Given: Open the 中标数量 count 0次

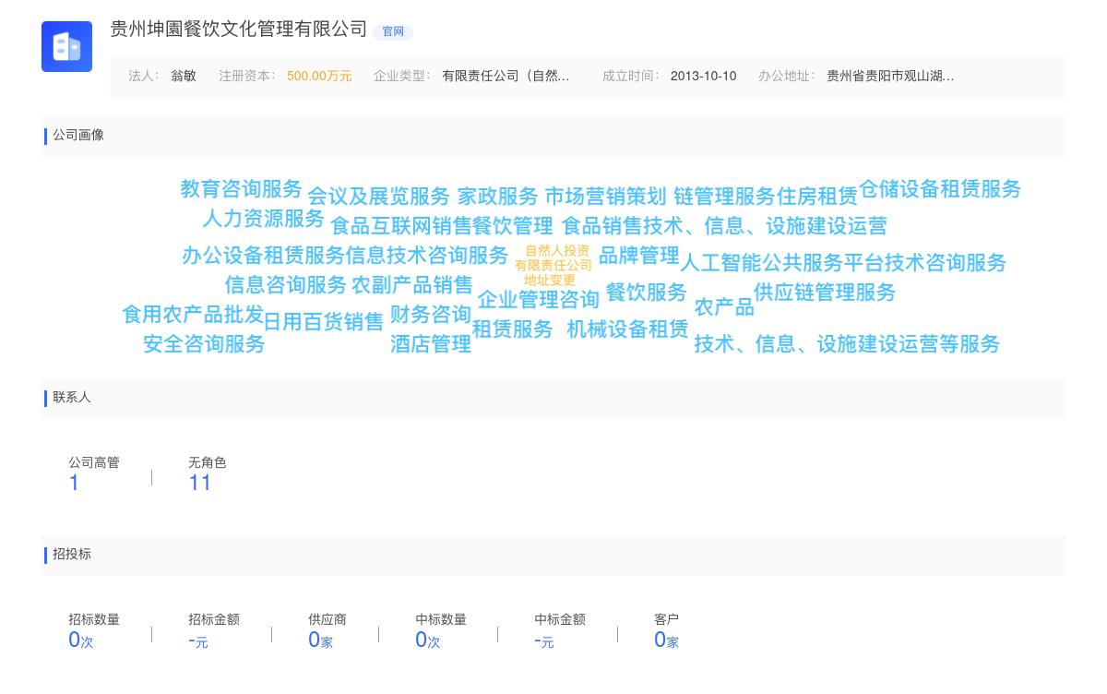Looking at the screenshot, I should (428, 640).
